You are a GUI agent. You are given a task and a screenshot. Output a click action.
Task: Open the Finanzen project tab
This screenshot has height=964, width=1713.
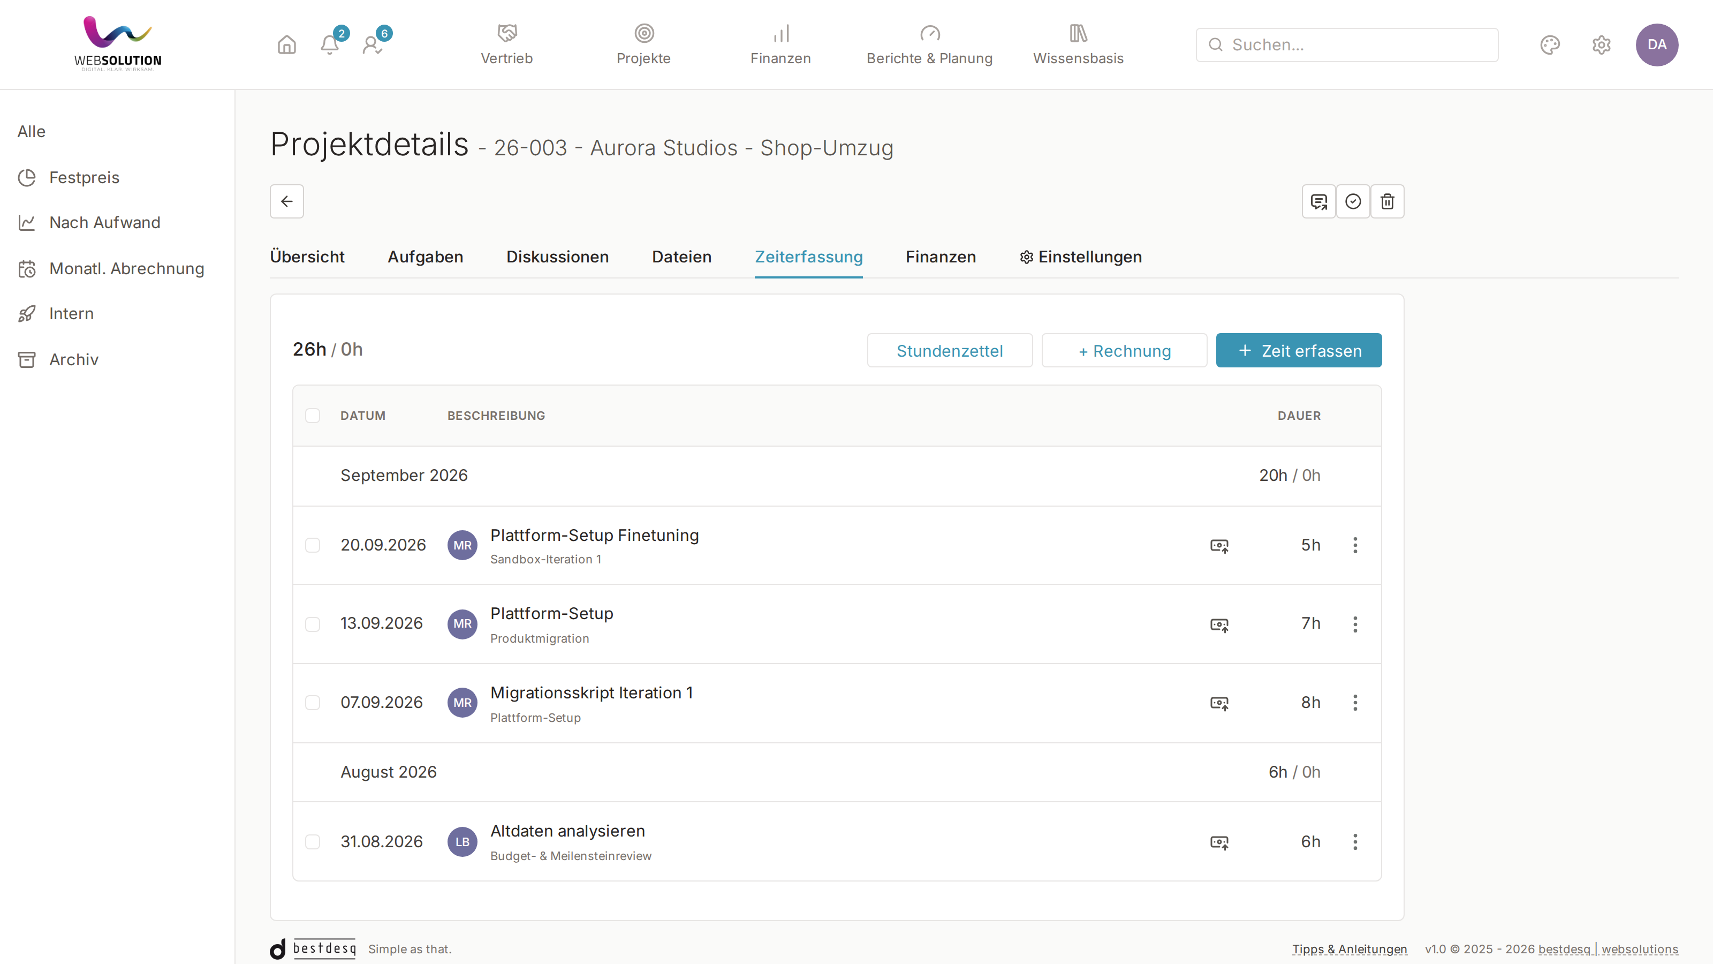941,257
